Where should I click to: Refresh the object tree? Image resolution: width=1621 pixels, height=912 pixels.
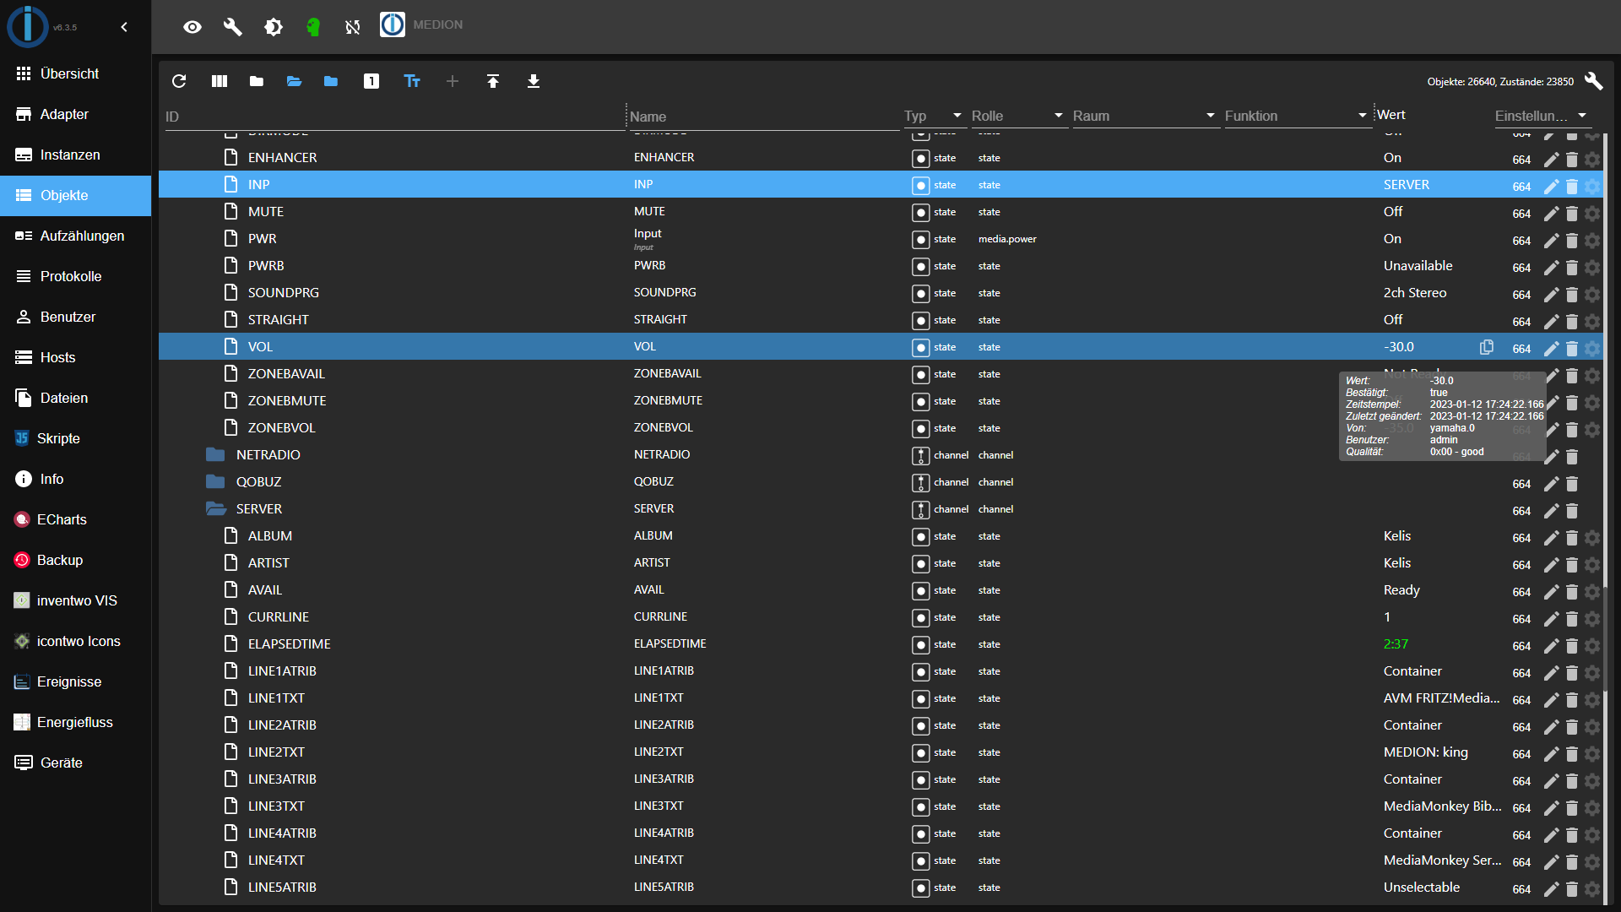179,81
